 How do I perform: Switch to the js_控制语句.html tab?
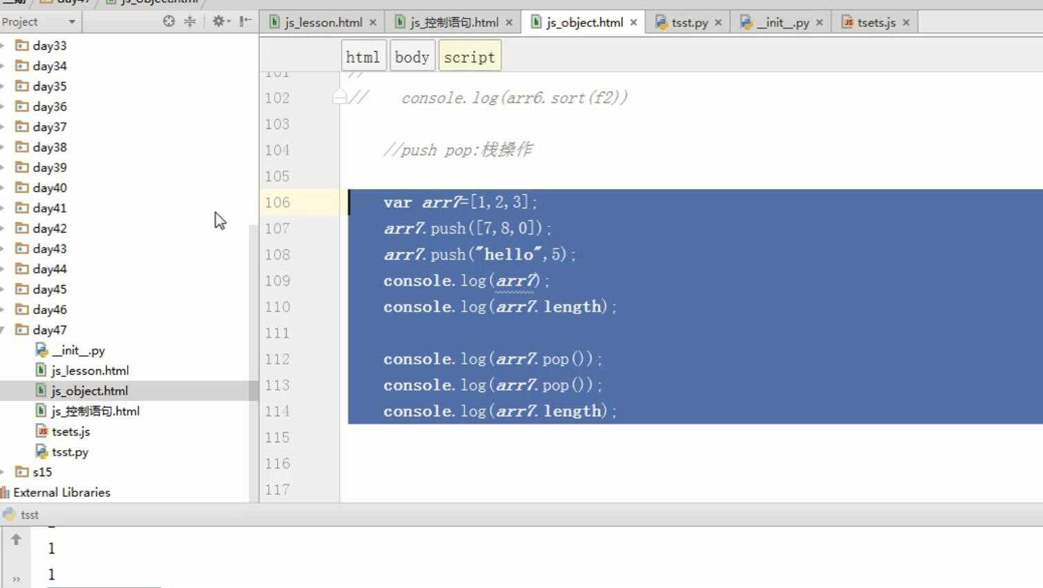coord(454,22)
